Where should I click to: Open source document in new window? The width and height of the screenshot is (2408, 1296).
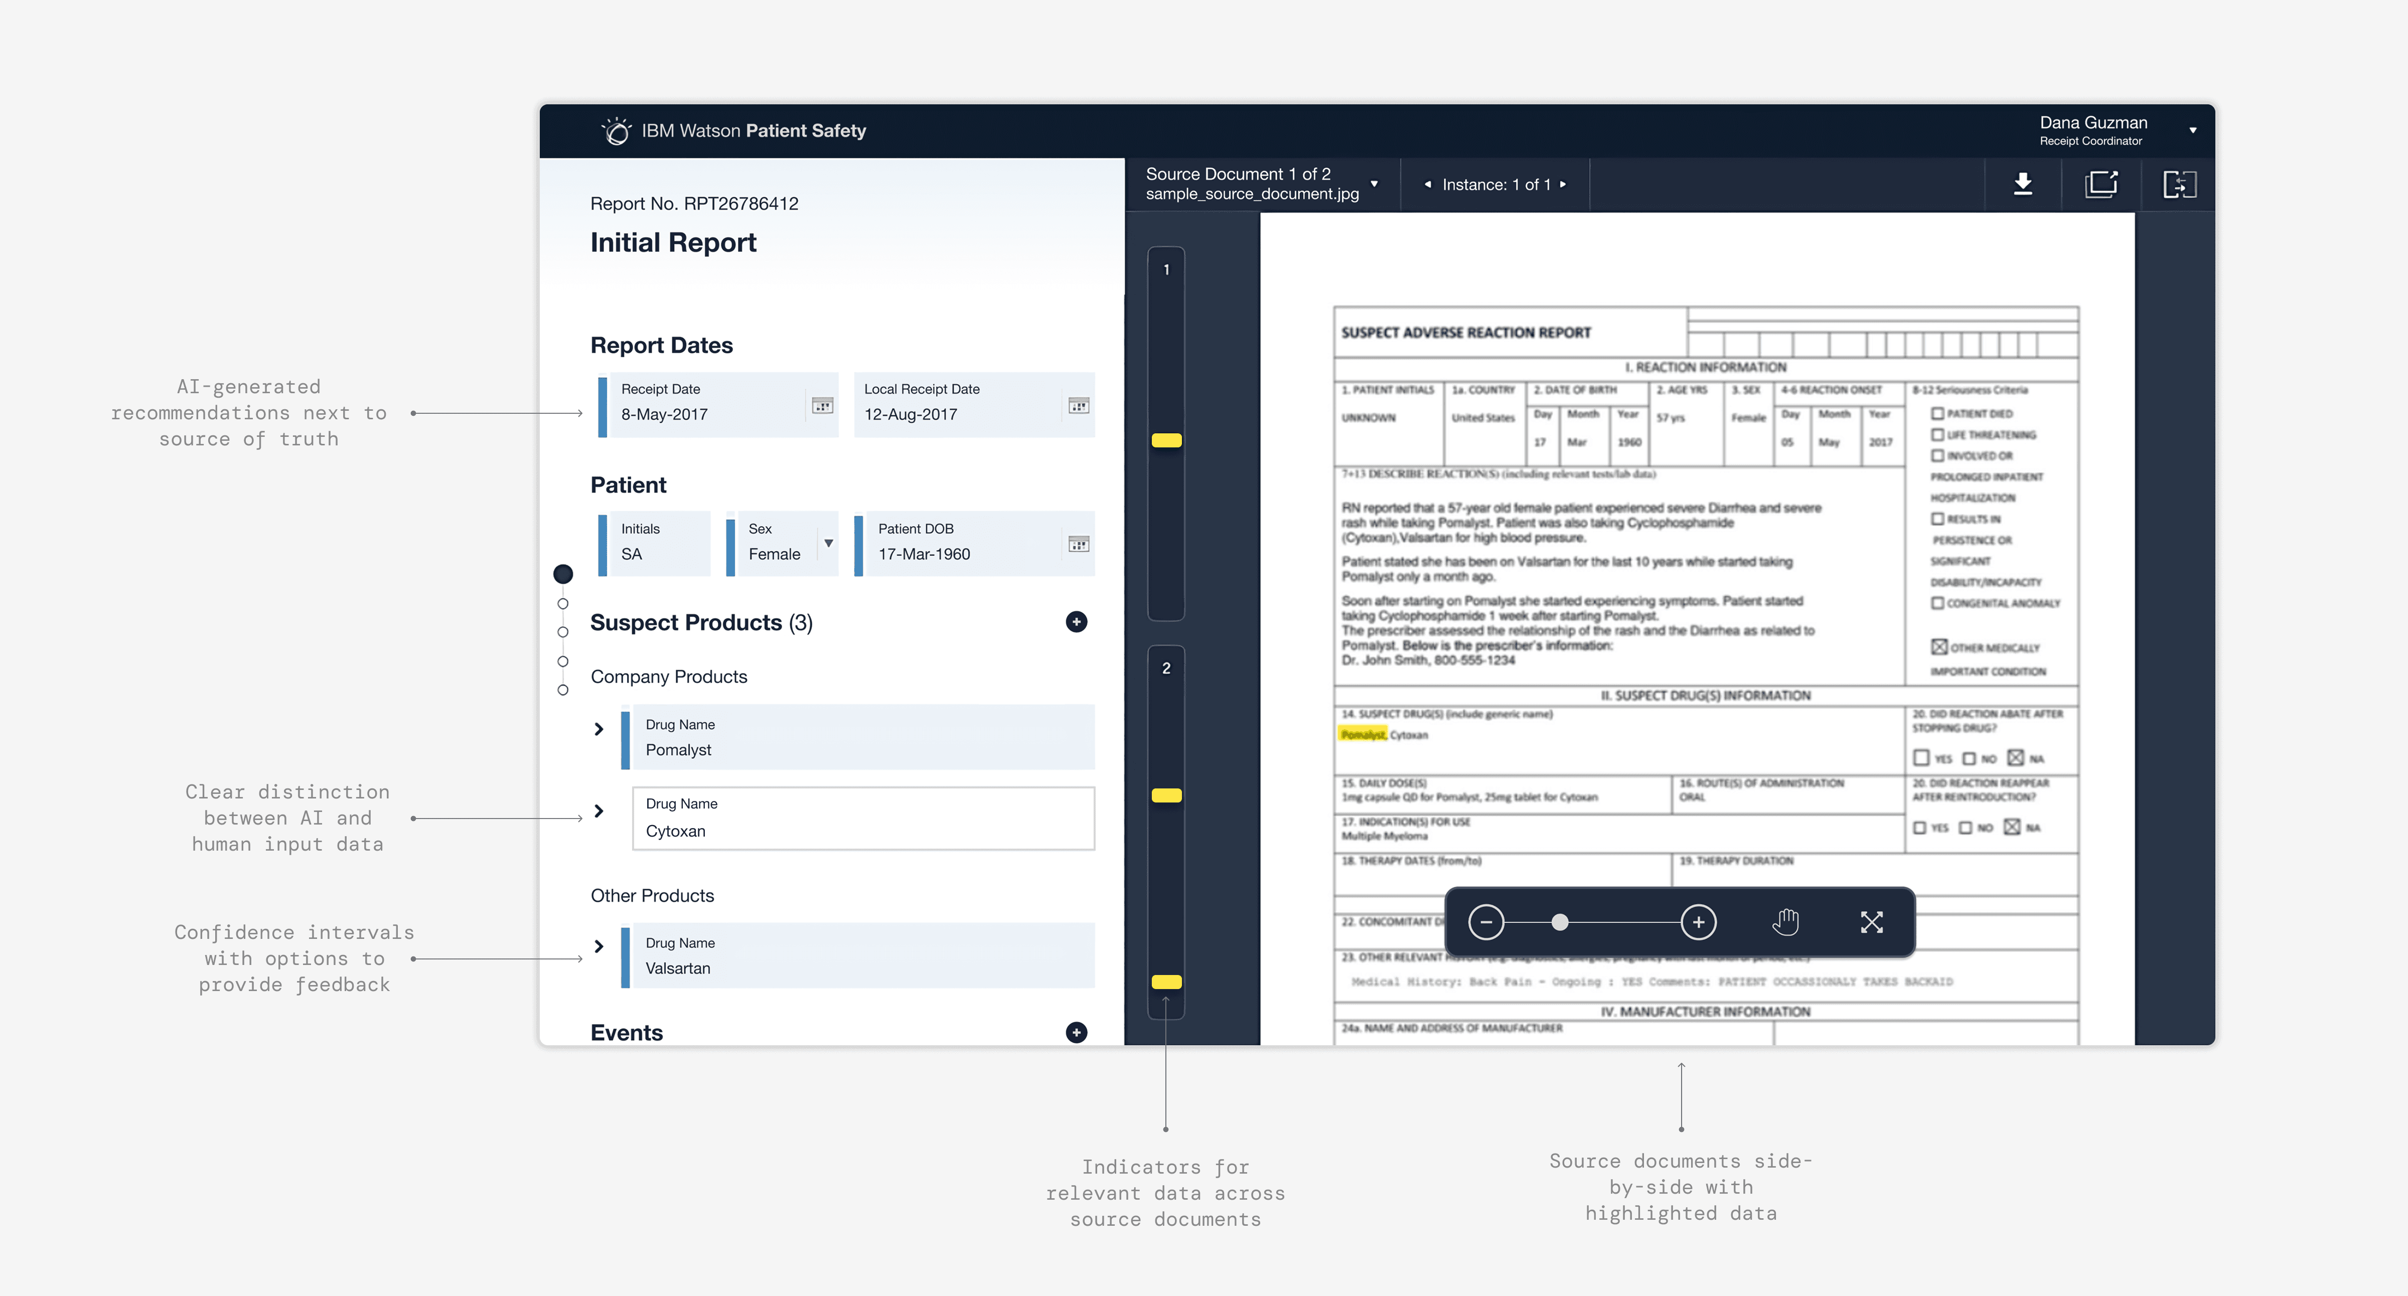pos(2100,184)
